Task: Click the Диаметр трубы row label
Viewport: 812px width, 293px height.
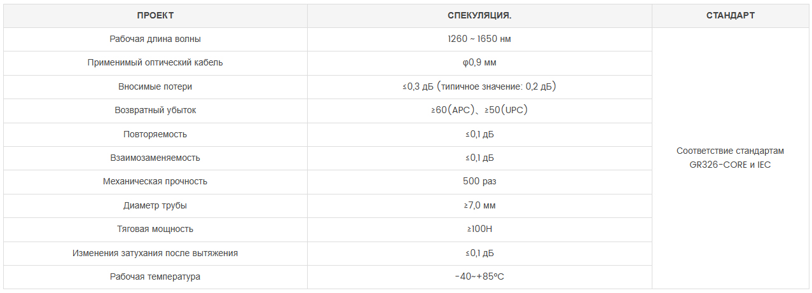Action: (x=155, y=205)
